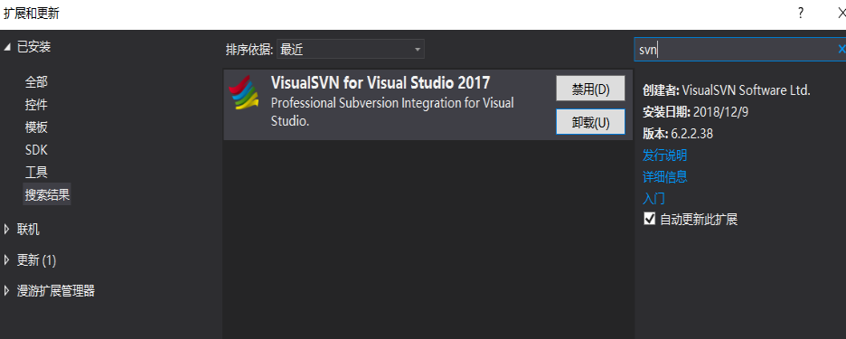The image size is (846, 339).
Task: Expand 漫游扩展管理器 node
Action: click(x=7, y=291)
